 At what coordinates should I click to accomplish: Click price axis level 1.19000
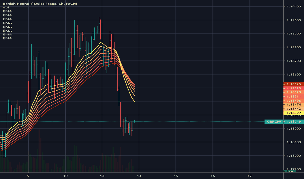click(294, 20)
